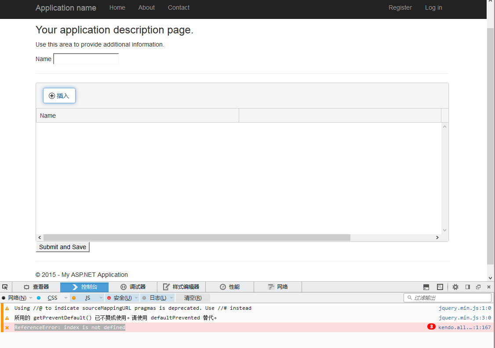495x348 pixels.
Task: Toggle the 日志(L) console filter
Action: coord(155,298)
